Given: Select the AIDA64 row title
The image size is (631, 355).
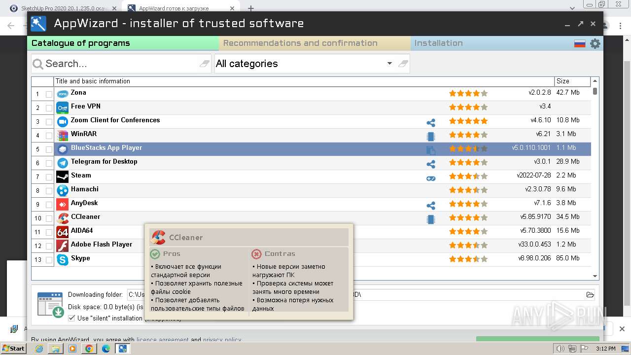Looking at the screenshot, I should (x=82, y=231).
